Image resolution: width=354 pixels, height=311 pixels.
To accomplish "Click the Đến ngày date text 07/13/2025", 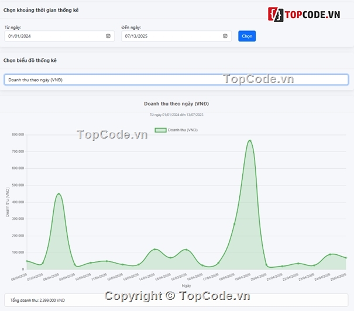I will point(137,36).
